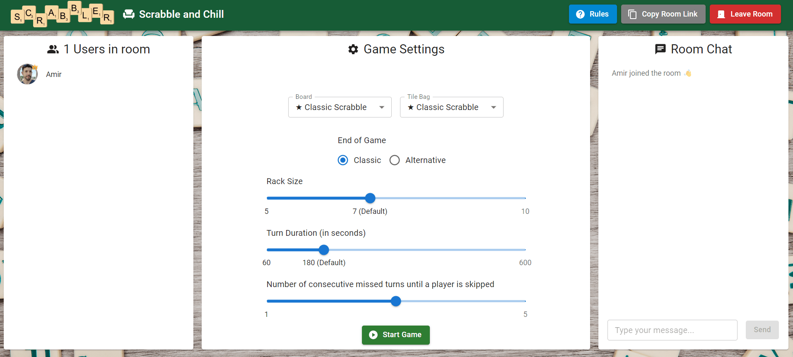The width and height of the screenshot is (793, 357).
Task: Click the '60' minimum turn duration label
Action: (267, 263)
